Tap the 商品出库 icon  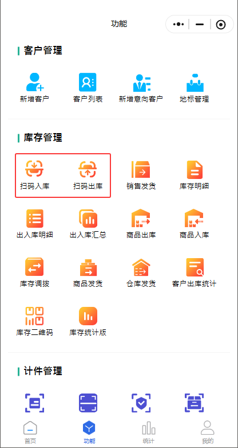point(141,219)
